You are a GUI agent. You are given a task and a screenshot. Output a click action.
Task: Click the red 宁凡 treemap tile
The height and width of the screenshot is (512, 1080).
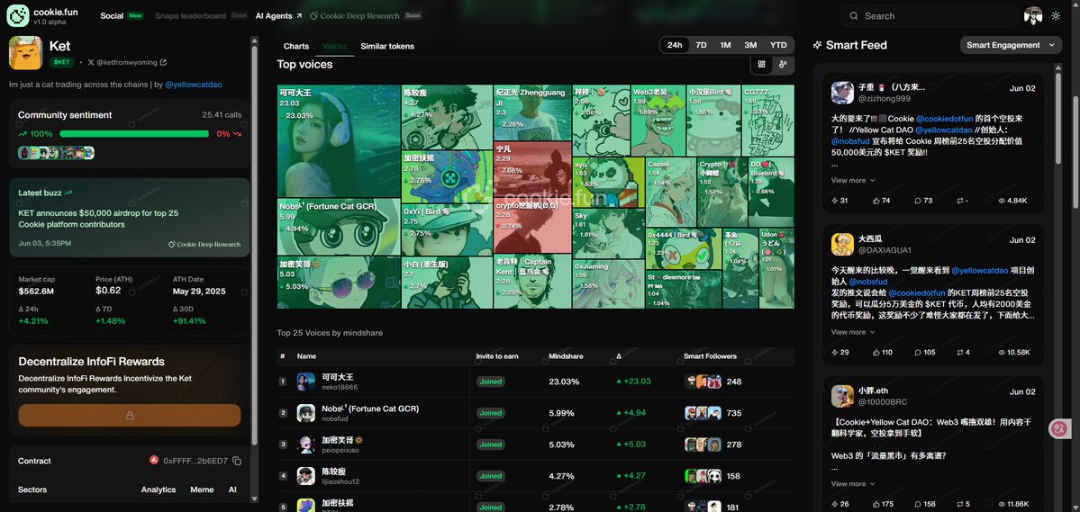tap(532, 169)
